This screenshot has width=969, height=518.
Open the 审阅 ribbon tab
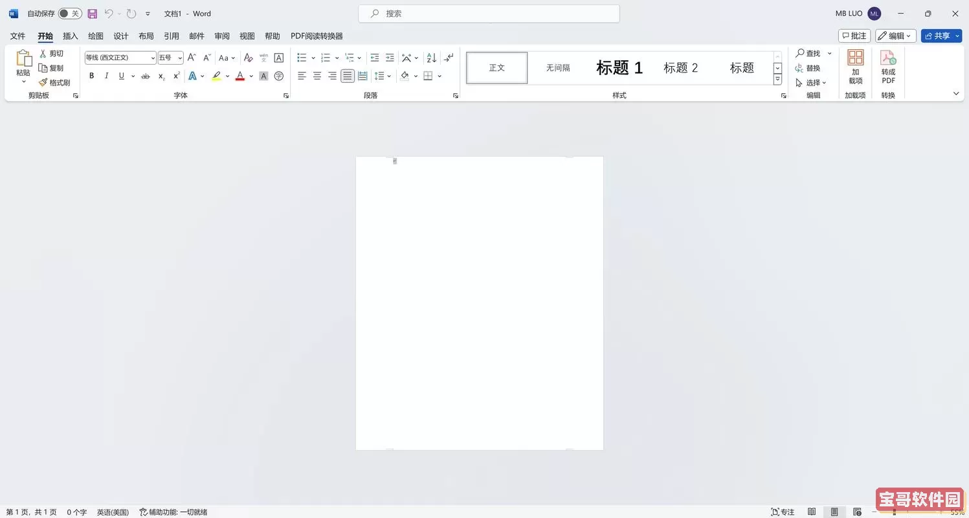coord(222,36)
